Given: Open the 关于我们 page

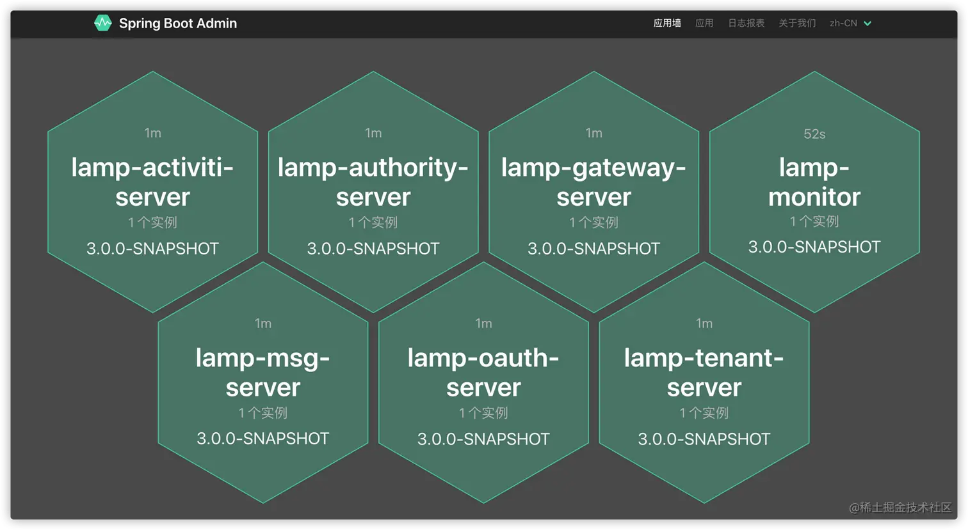Looking at the screenshot, I should tap(797, 23).
